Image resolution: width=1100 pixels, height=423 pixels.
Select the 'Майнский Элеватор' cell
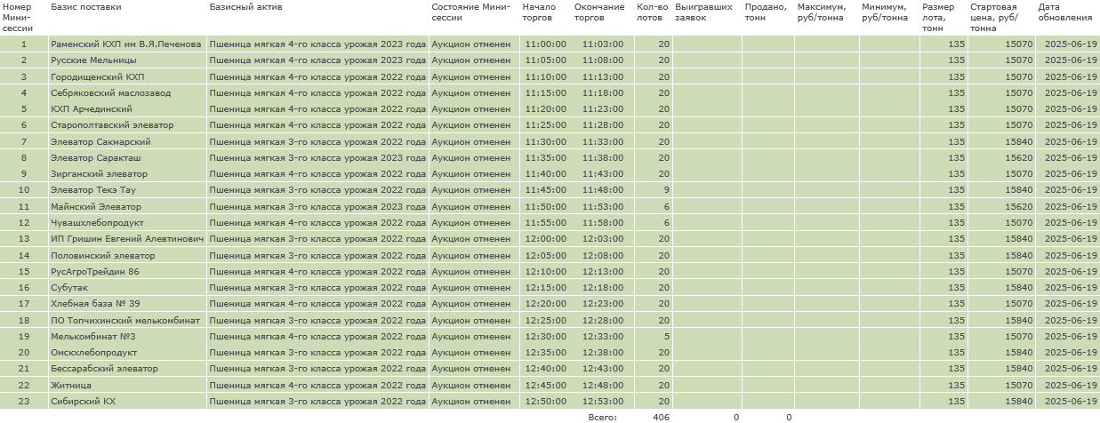pyautogui.click(x=127, y=206)
